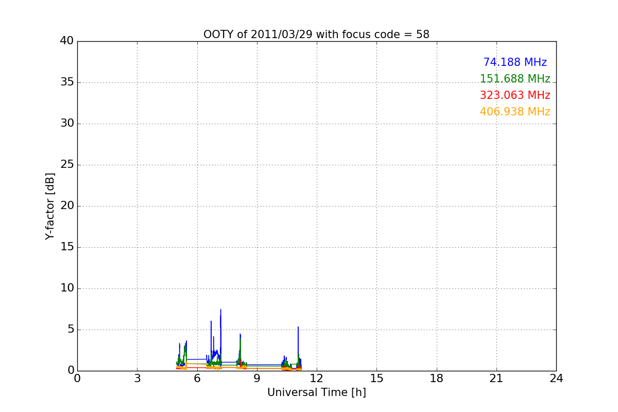Screen dimensions: 618x412
Task: Click the x-axis tick label 18
Action: click(437, 379)
